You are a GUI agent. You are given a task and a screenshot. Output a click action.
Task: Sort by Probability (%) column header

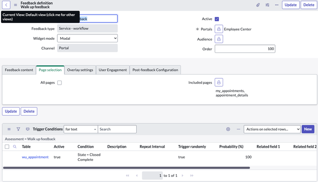[231, 146]
